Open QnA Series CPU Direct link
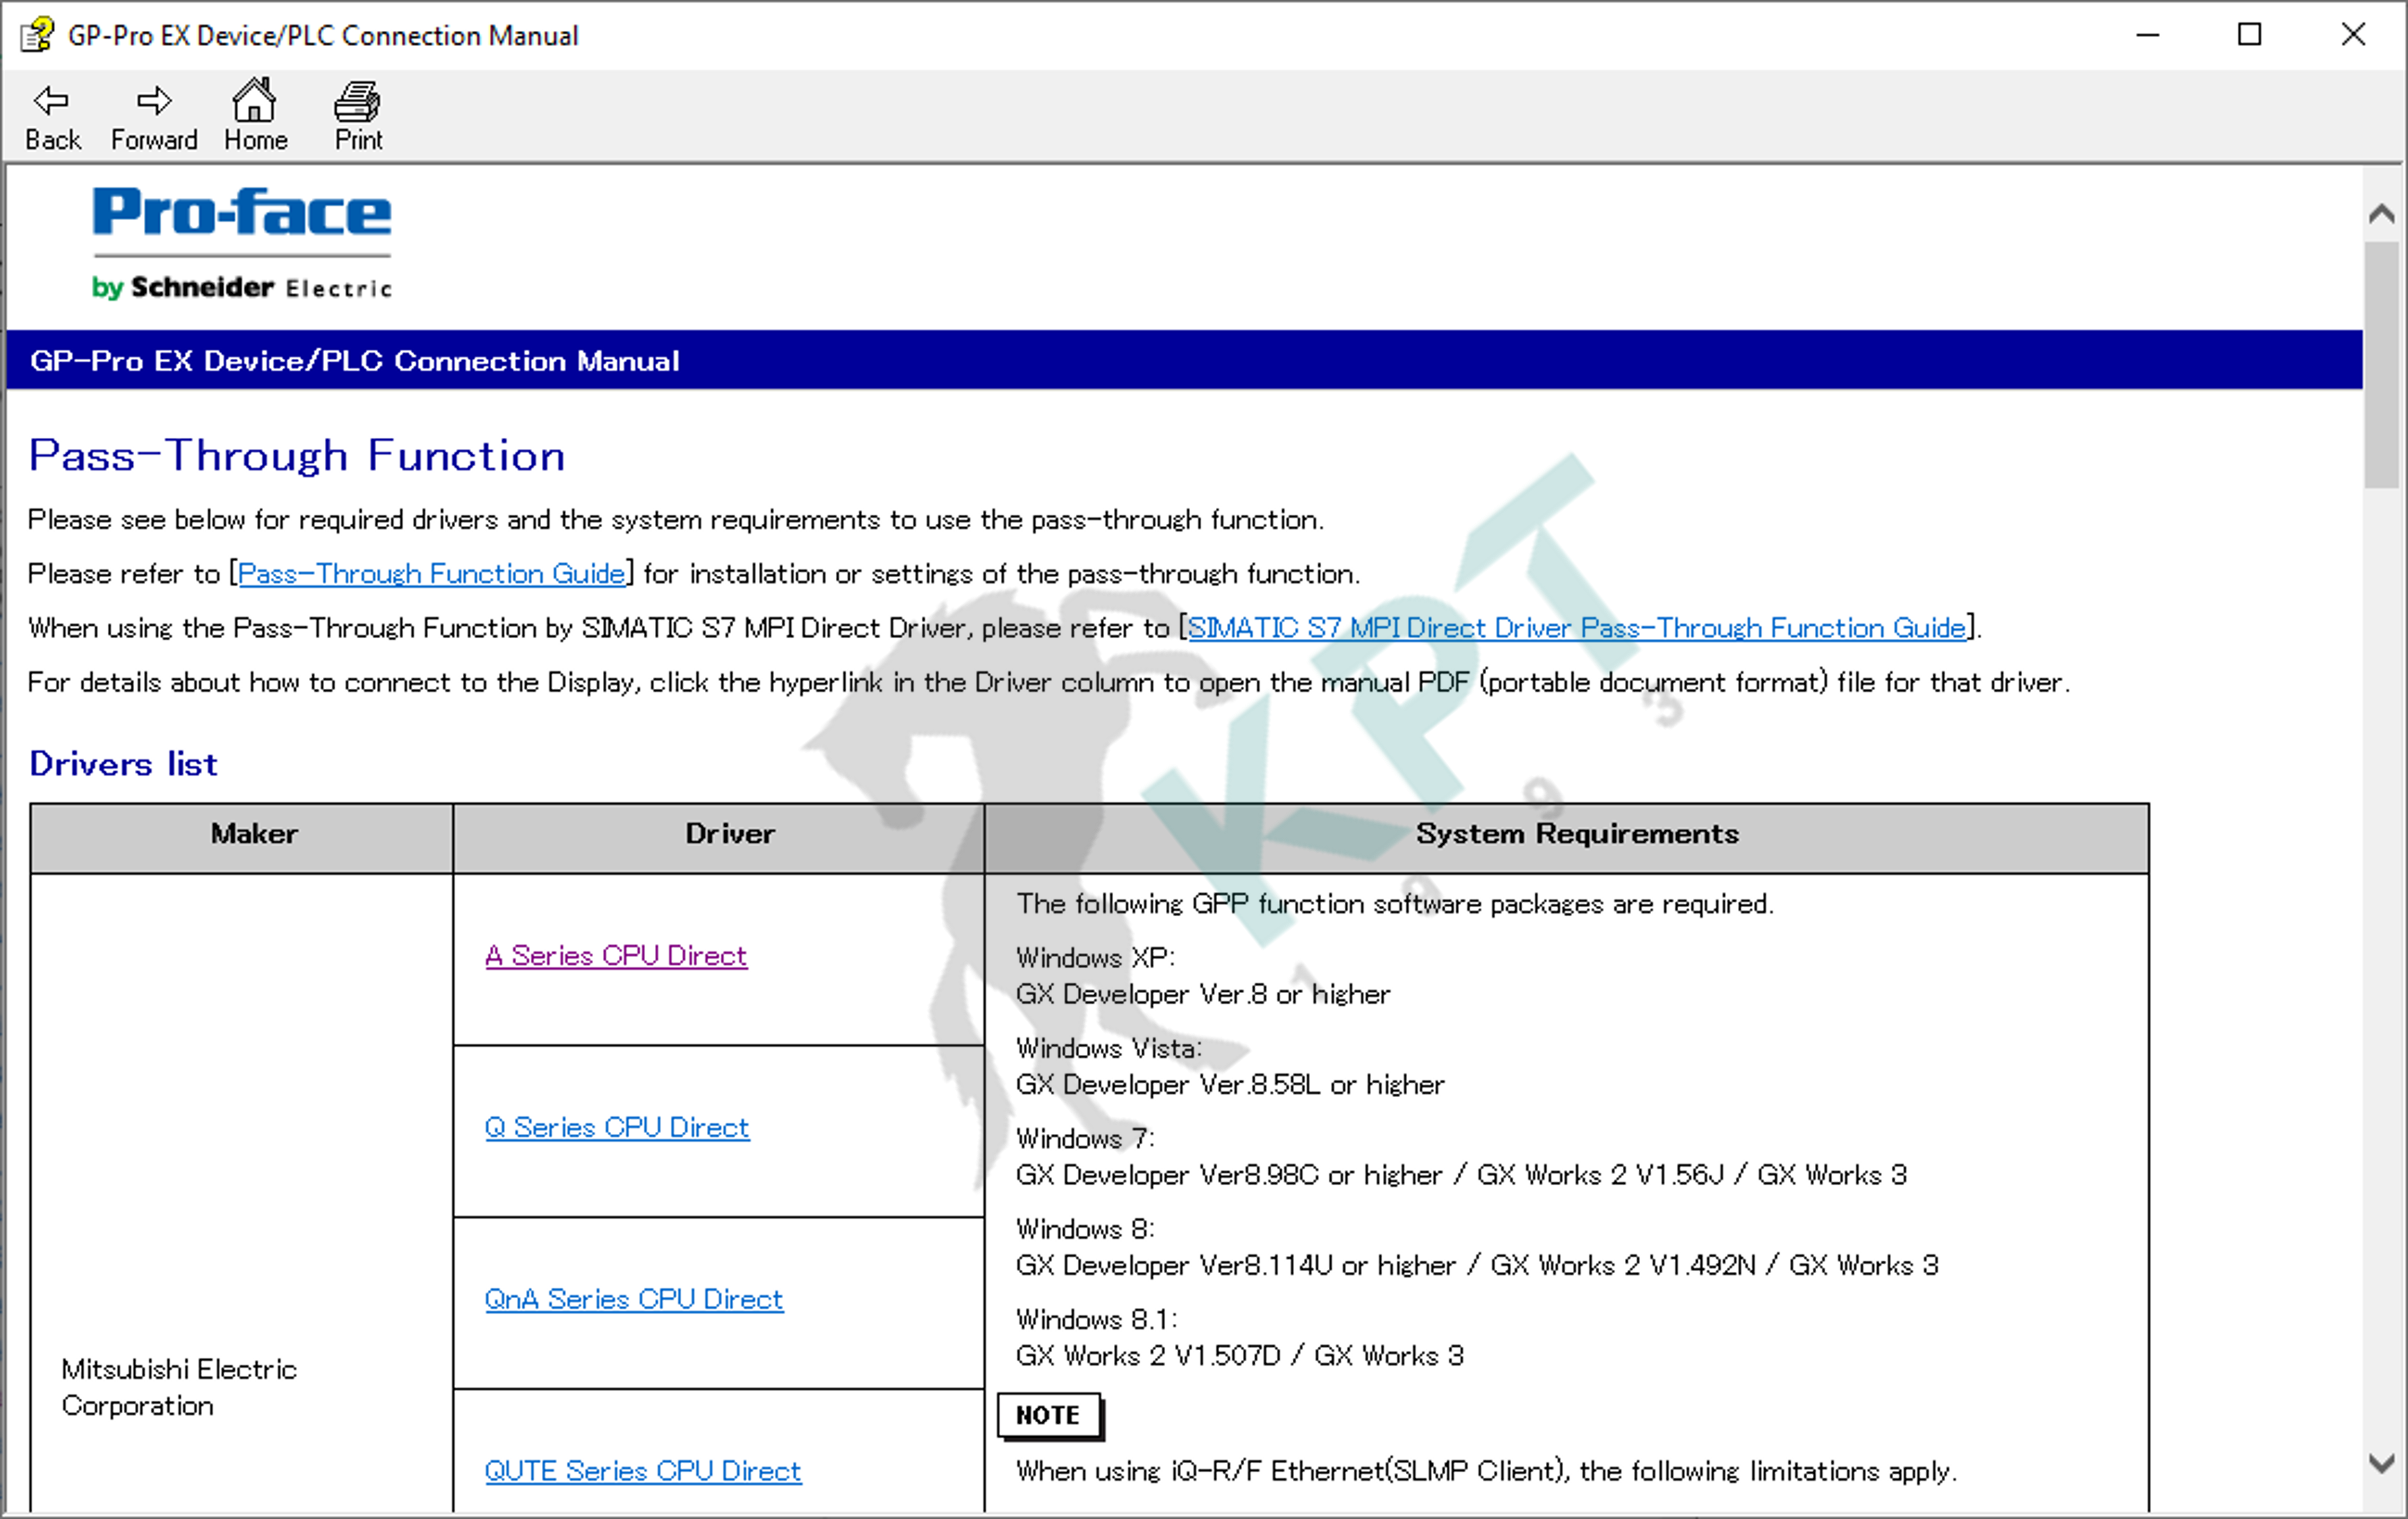 pos(634,1299)
